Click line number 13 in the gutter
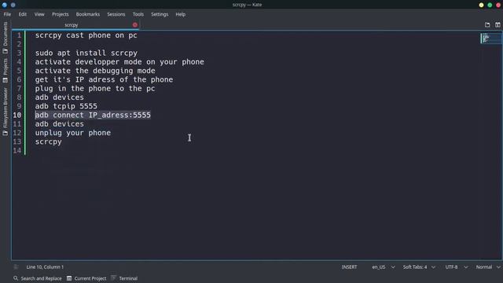This screenshot has width=503, height=283. point(17,141)
